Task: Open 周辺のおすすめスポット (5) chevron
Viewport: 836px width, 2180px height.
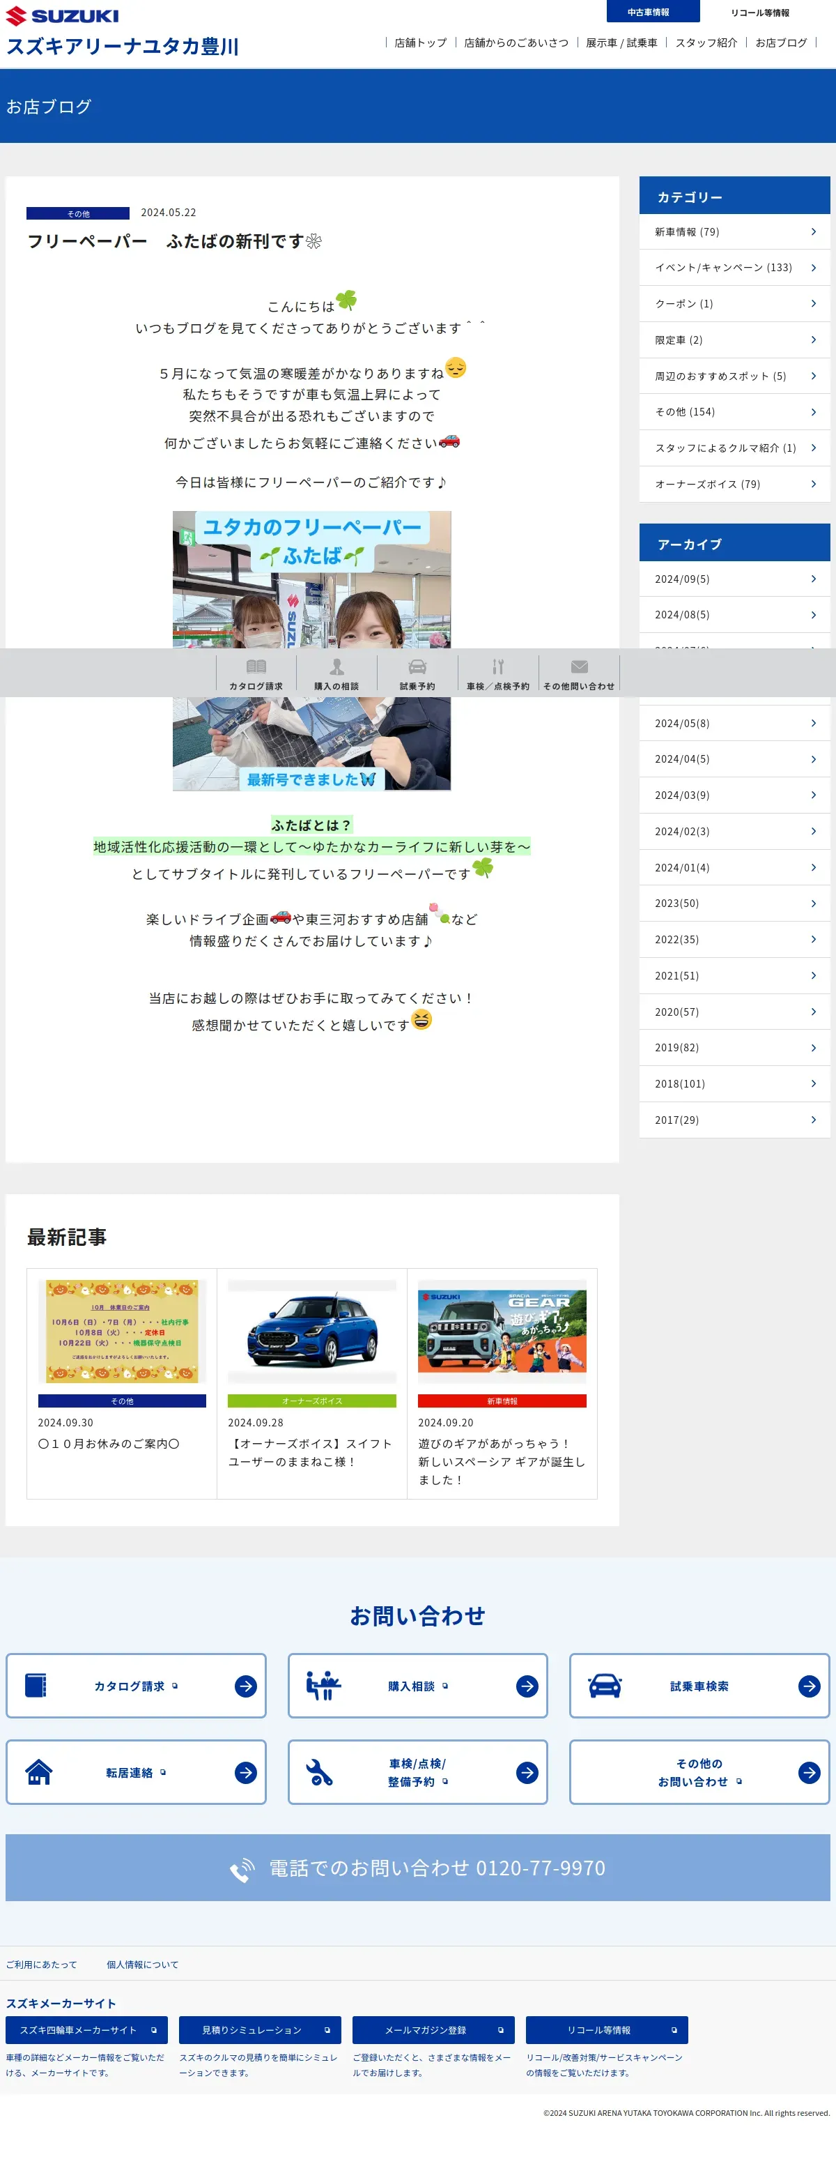Action: click(x=813, y=376)
